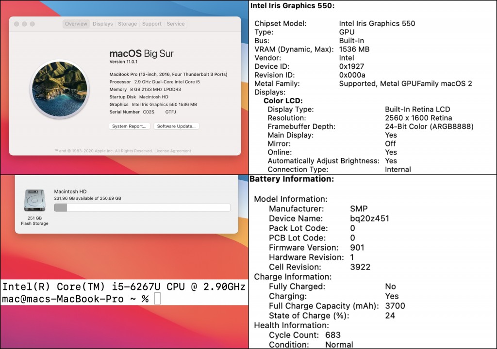Click the Software Update… button
Viewport: 497px width, 349px height.
pos(176,126)
